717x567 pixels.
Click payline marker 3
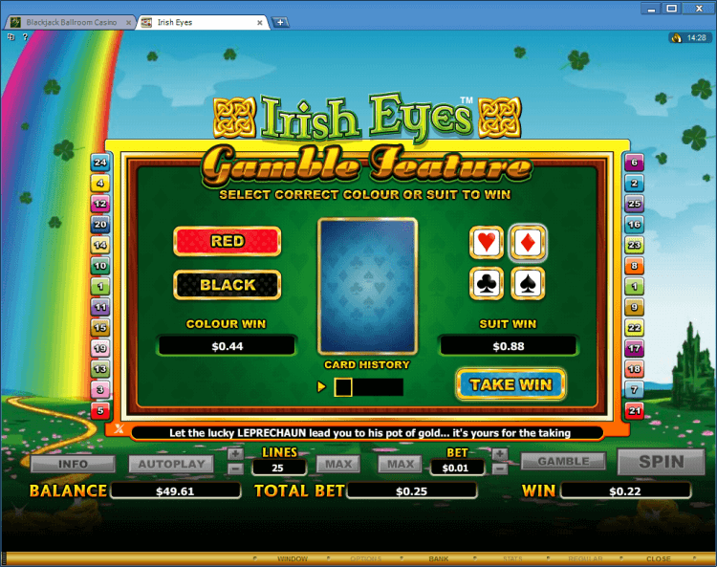(x=100, y=389)
